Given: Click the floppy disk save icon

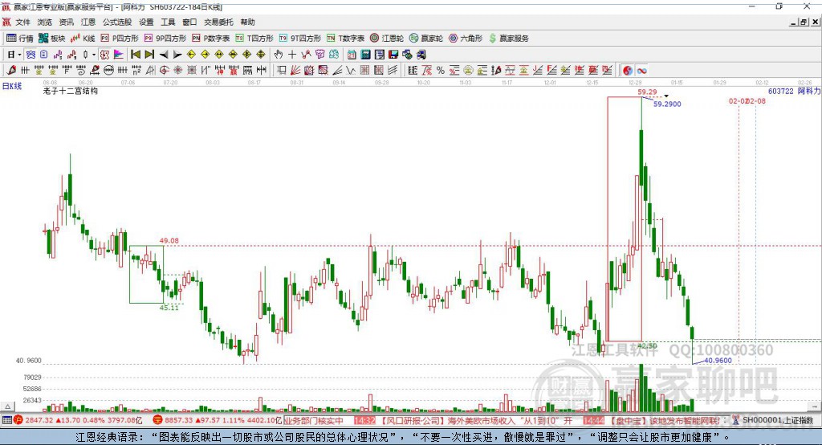Looking at the screenshot, I should point(393,55).
